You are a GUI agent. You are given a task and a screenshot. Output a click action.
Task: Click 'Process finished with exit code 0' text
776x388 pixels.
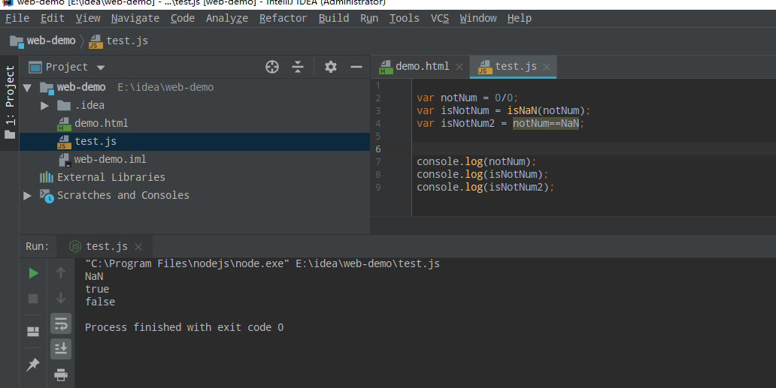(184, 327)
